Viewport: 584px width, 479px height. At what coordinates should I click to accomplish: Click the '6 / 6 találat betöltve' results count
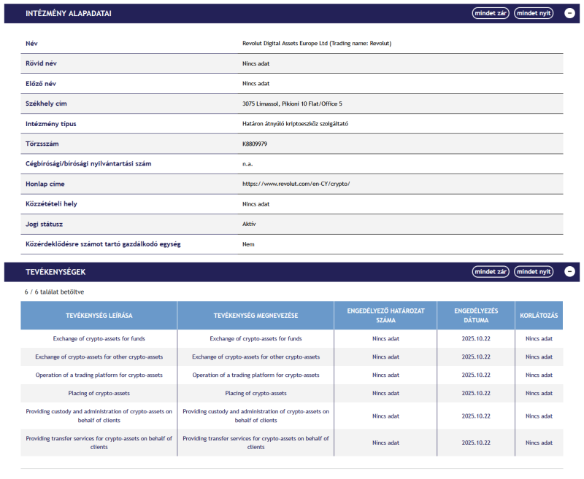tap(54, 292)
